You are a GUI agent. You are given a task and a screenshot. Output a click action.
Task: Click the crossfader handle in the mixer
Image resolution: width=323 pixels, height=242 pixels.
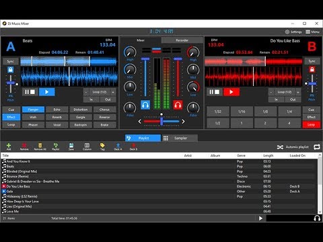[161, 122]
